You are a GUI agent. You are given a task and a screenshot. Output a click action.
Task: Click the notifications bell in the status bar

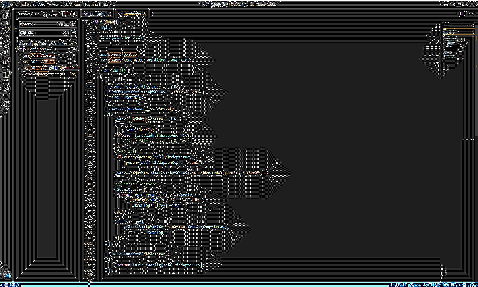pos(472,285)
